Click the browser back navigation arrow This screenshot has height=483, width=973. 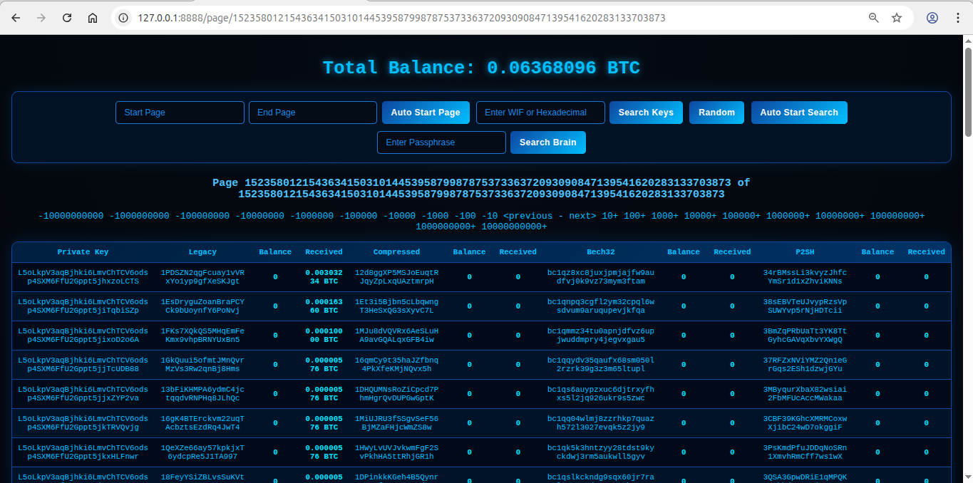coord(16,18)
